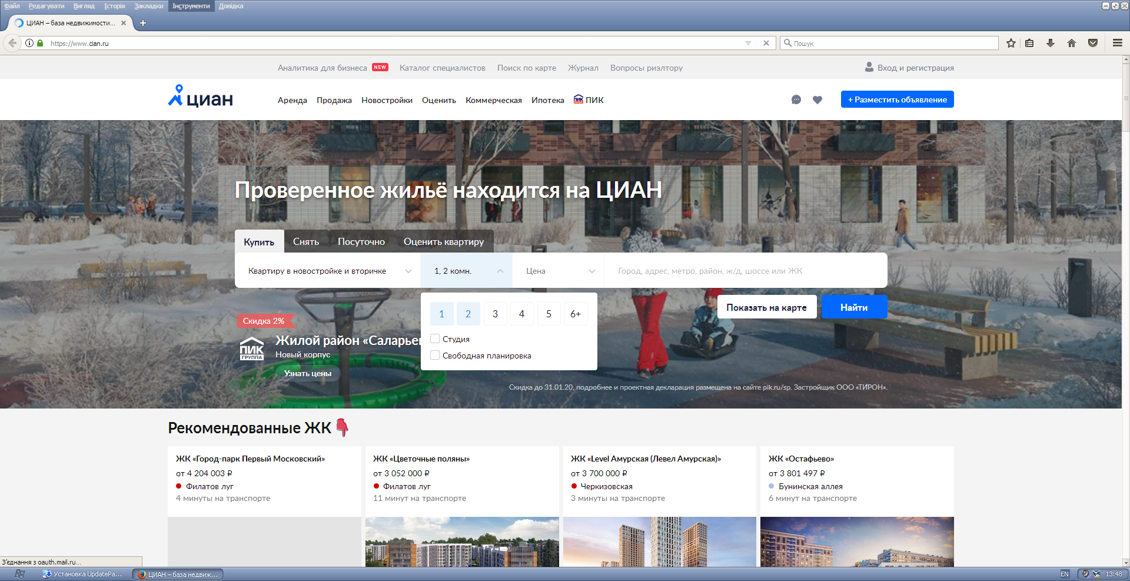Check the Свободная планировка checkbox
Image resolution: width=1130 pixels, height=581 pixels.
coord(435,355)
